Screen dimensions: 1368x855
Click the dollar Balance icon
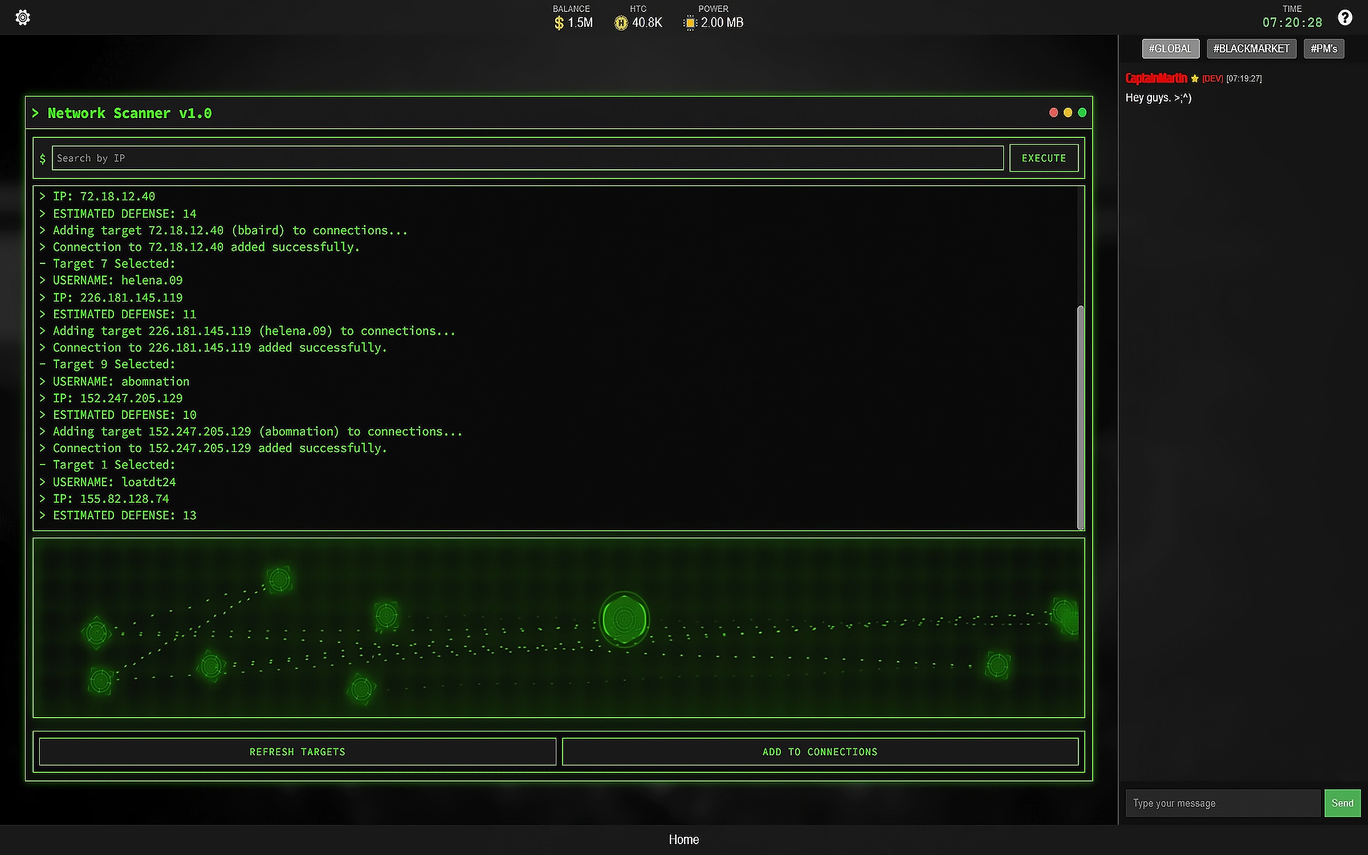tap(559, 23)
